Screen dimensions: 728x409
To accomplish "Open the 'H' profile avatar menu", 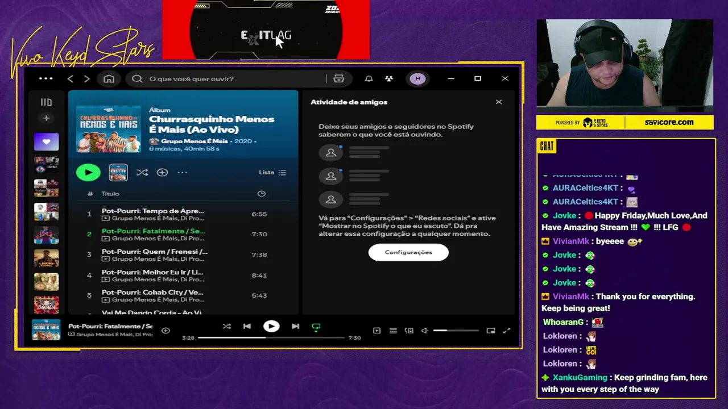I will (x=417, y=78).
